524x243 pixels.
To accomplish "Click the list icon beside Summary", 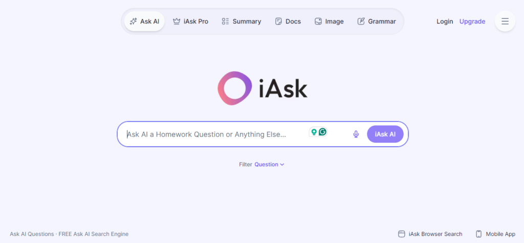I will point(225,21).
